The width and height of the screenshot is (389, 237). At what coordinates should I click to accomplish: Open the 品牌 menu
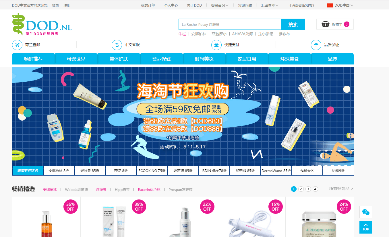[x=332, y=59]
